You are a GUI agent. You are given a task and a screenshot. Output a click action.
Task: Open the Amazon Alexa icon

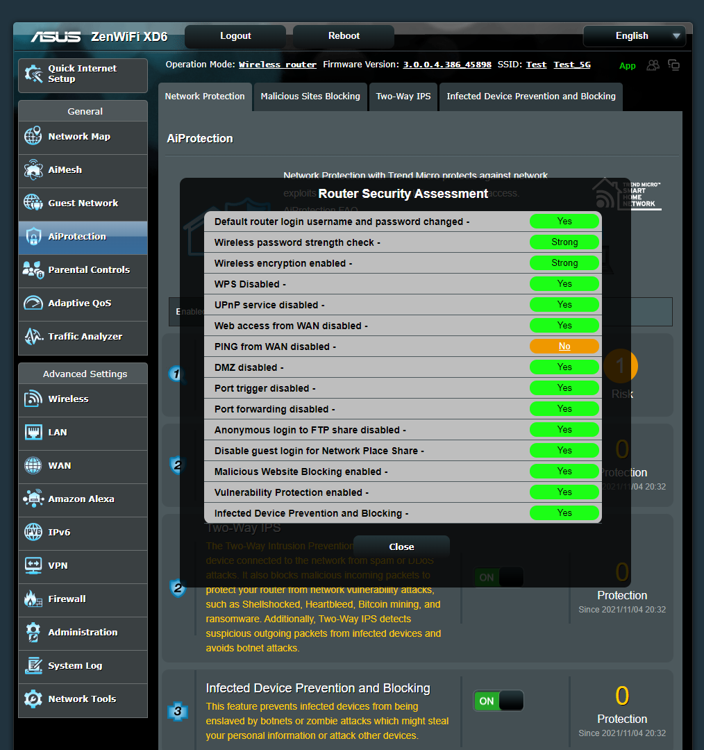(33, 499)
